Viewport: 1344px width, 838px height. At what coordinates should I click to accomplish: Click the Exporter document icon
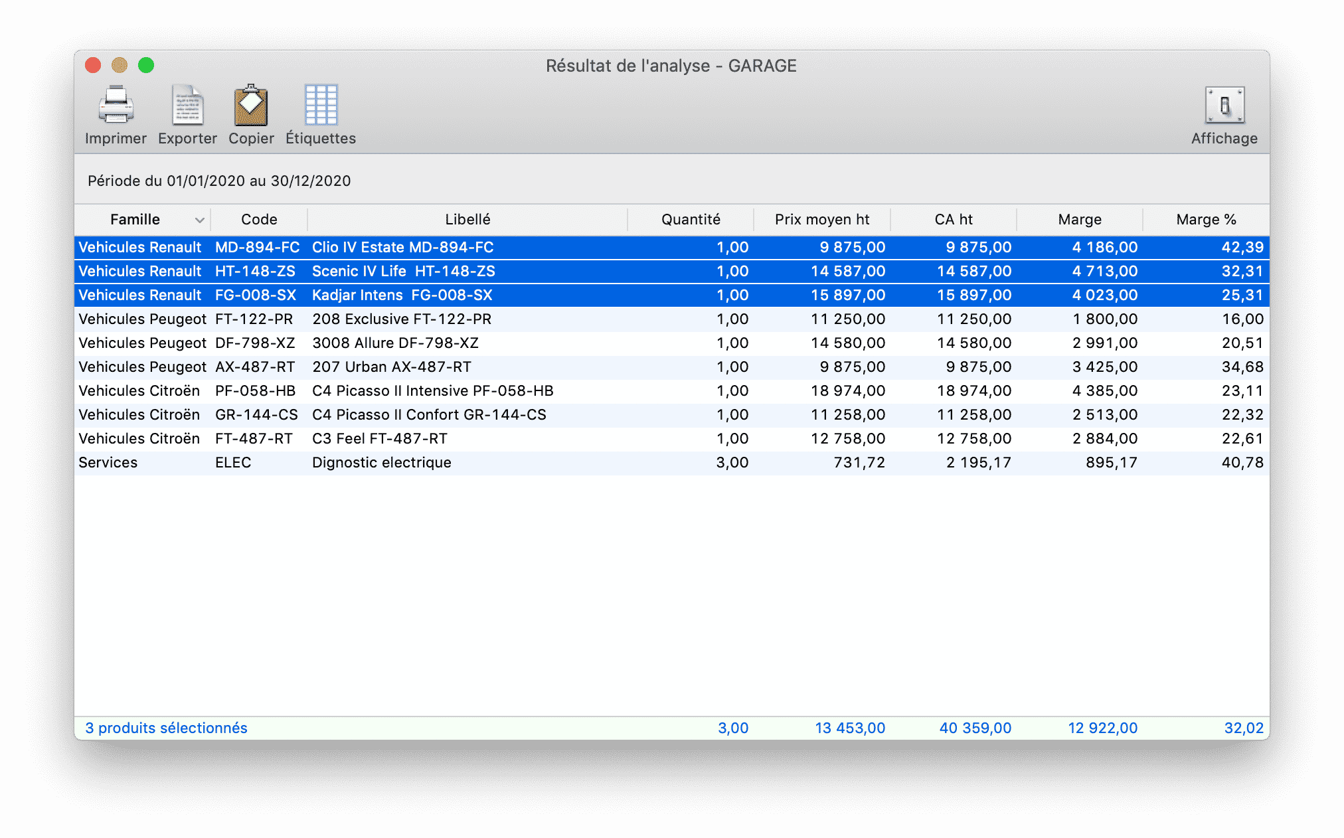click(187, 105)
